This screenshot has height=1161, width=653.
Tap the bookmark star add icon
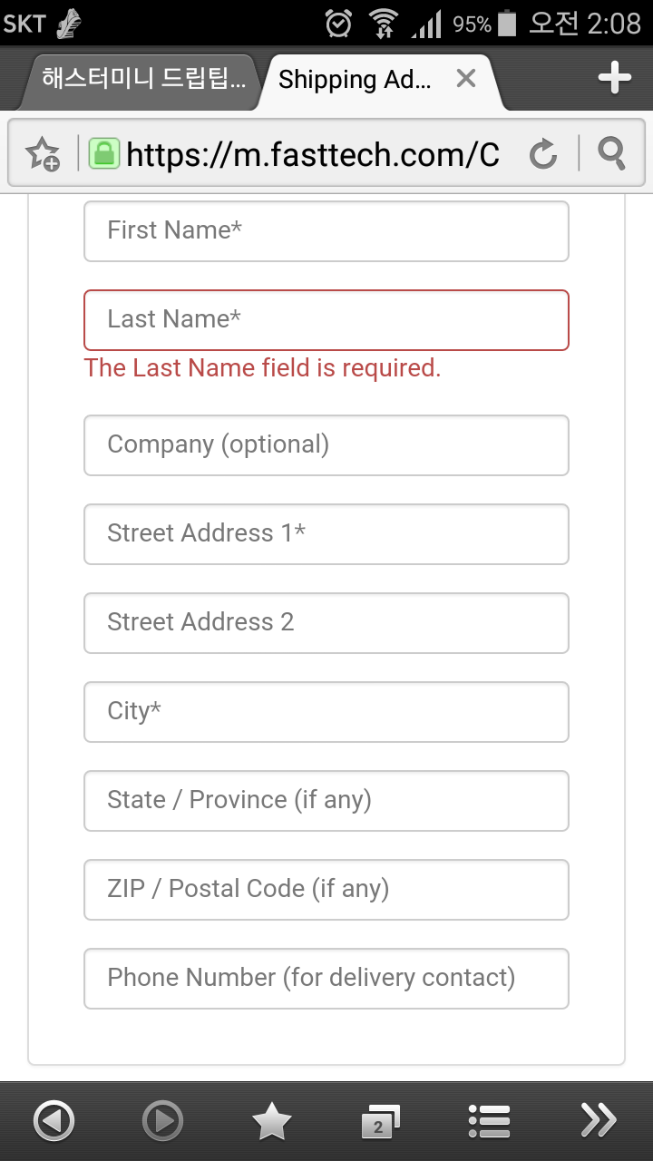click(x=43, y=154)
